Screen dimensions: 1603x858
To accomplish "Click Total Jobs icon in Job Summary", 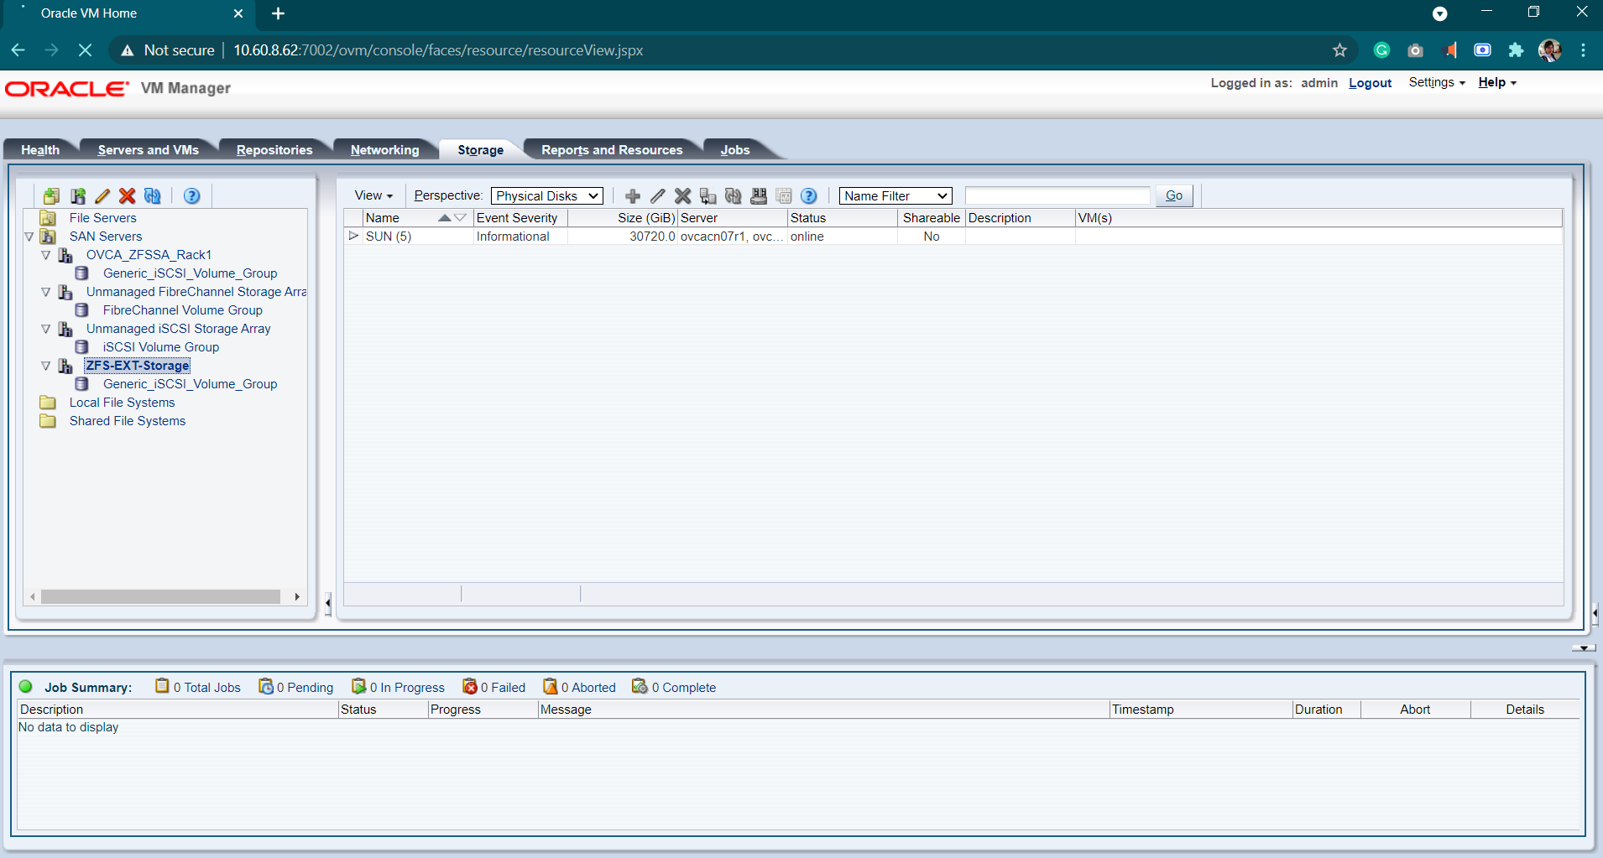I will coord(162,686).
